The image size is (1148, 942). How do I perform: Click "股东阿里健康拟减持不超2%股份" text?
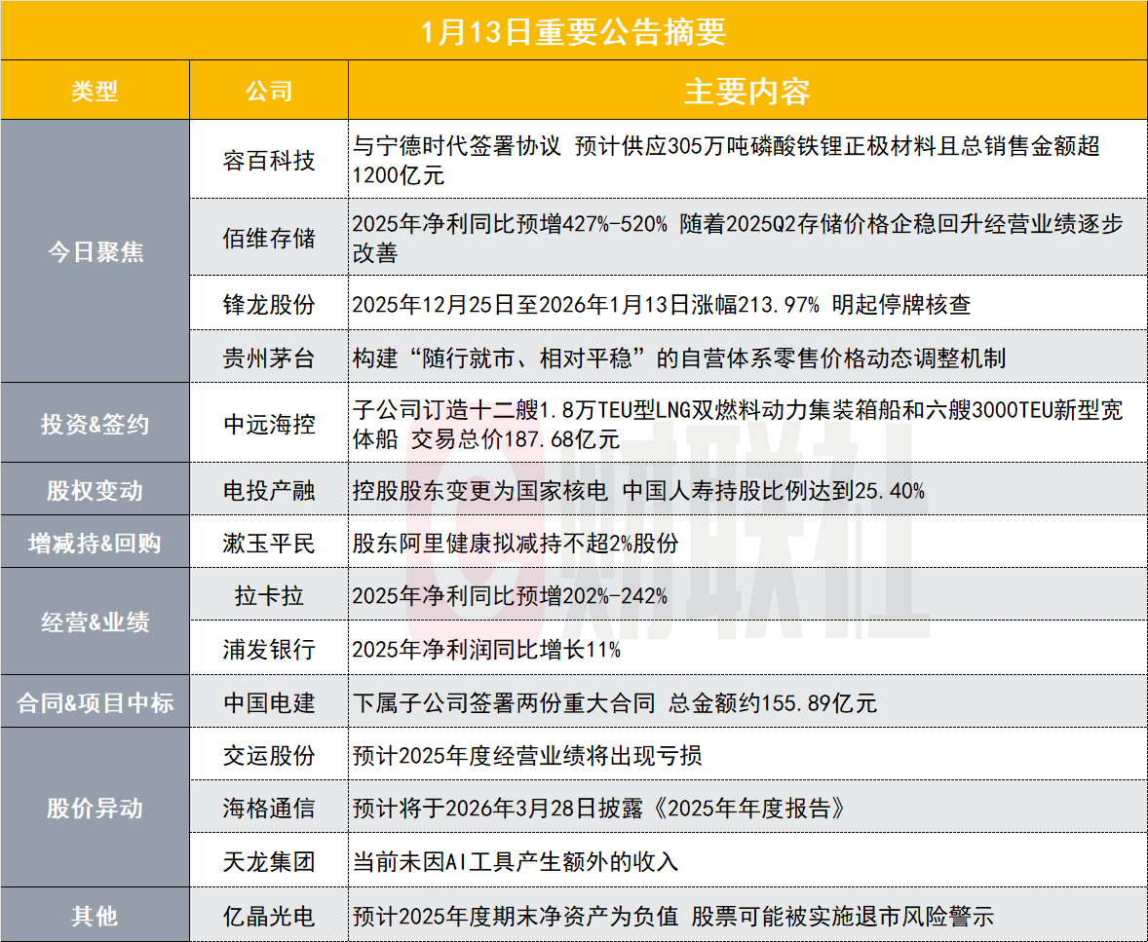tap(516, 543)
